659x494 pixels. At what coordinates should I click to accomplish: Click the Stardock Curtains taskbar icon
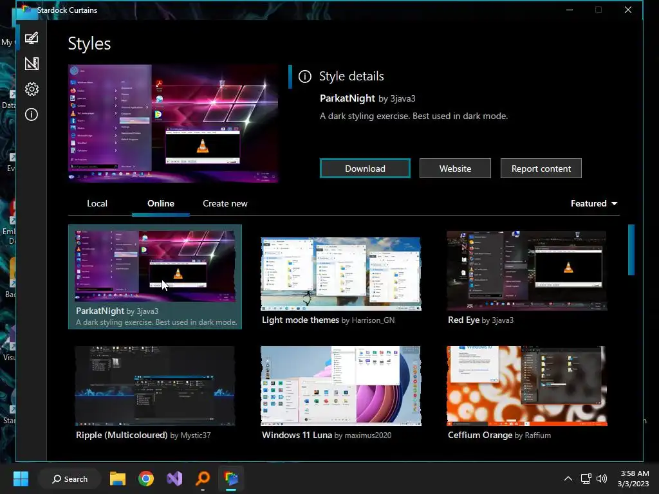click(231, 479)
